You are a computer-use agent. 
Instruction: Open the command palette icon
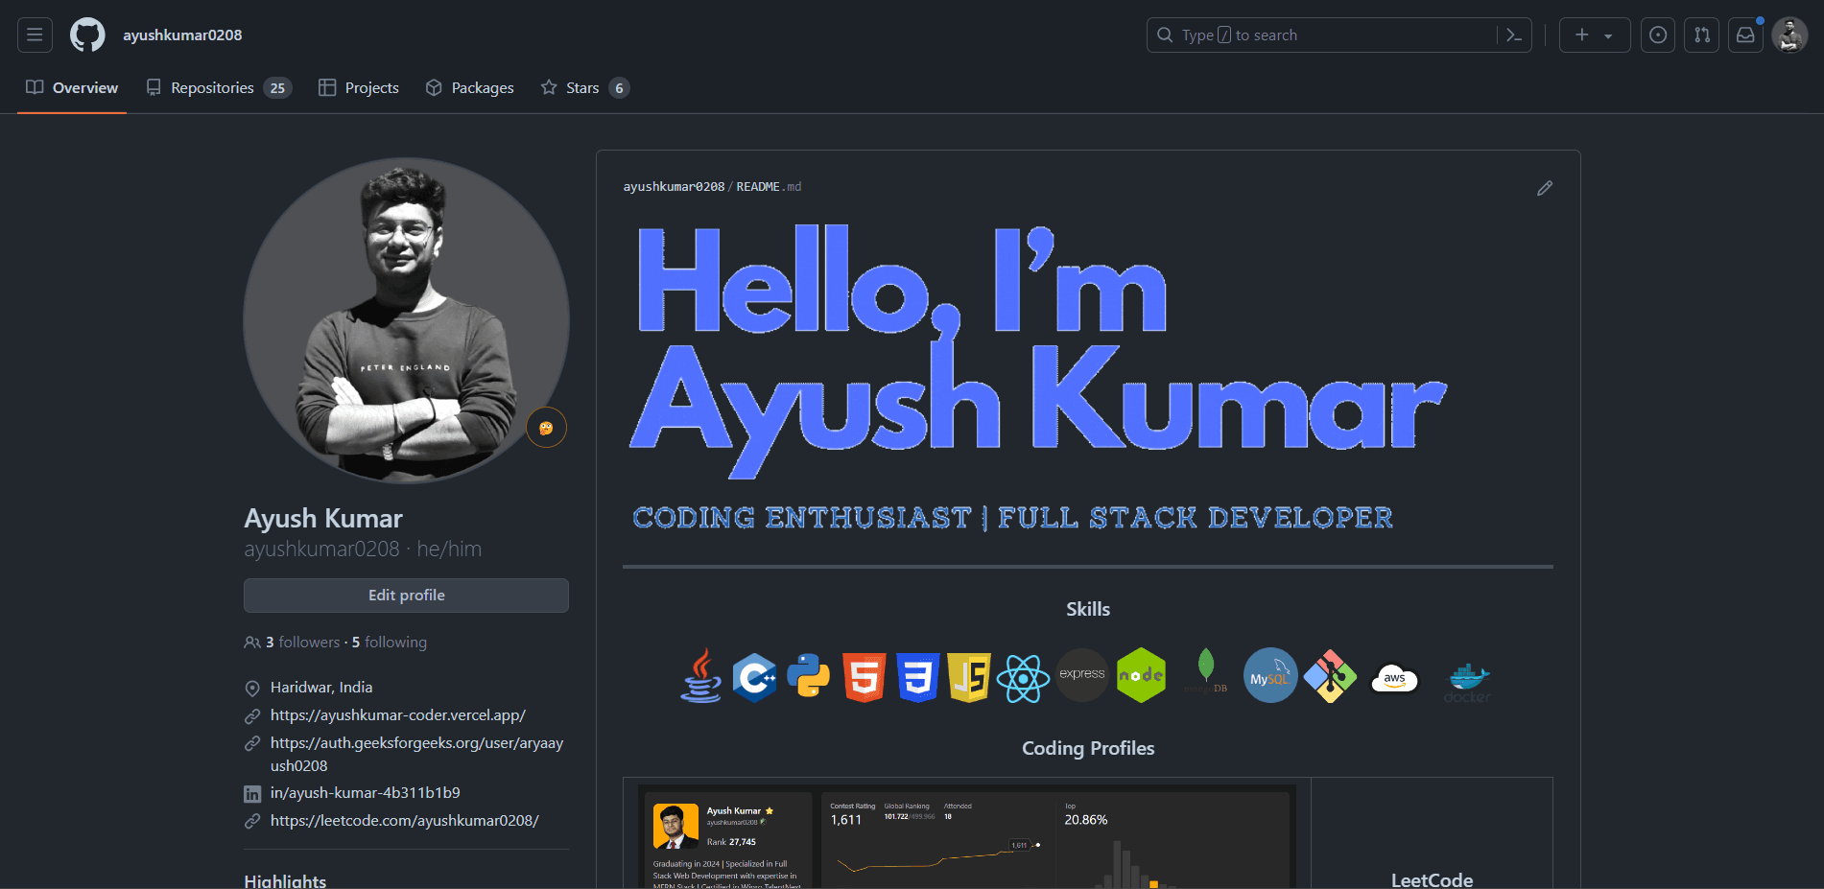point(1514,35)
